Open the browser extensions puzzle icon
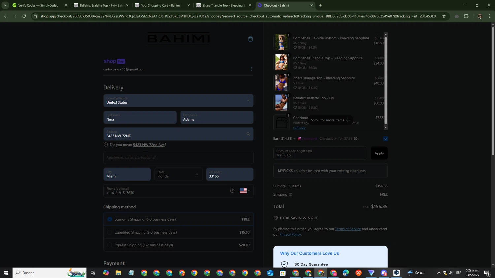Screen dimensions: 495x278 [466, 16]
